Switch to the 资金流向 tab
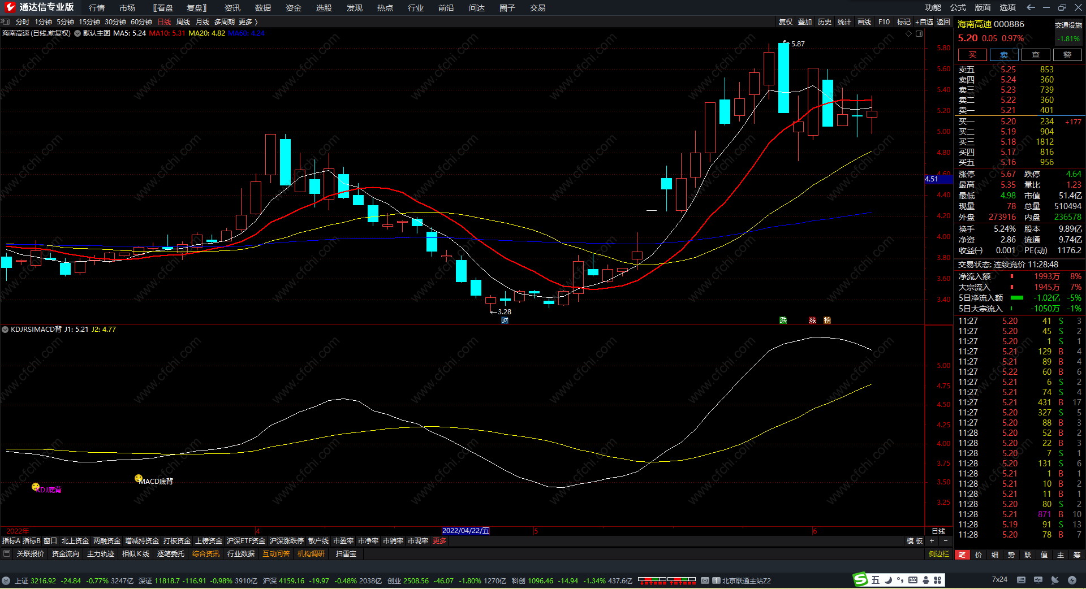1086x589 pixels. click(x=66, y=554)
